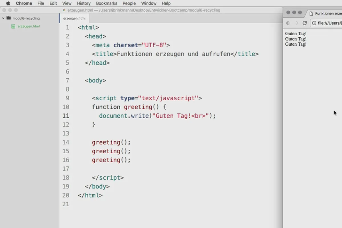
Task: Click "function greeting()" declaration on line 10
Action: [x=126, y=107]
